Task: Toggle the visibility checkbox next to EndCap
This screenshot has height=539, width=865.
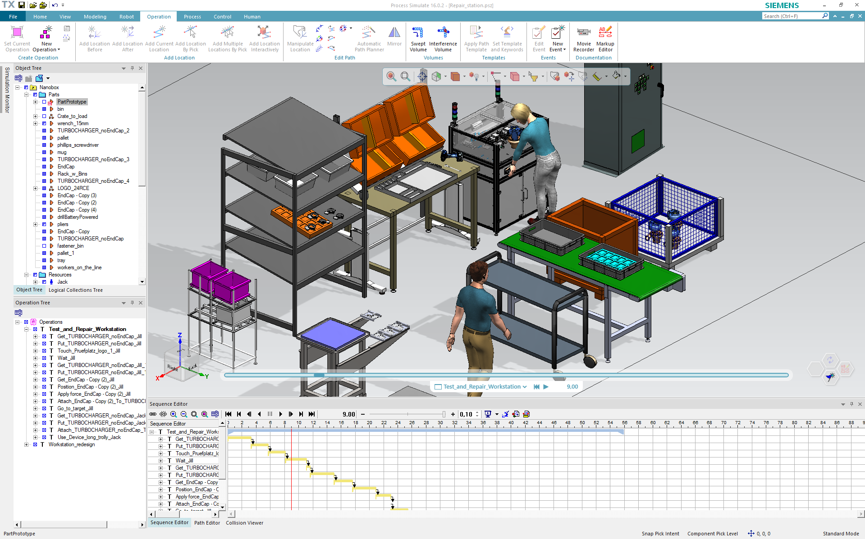Action: 44,167
